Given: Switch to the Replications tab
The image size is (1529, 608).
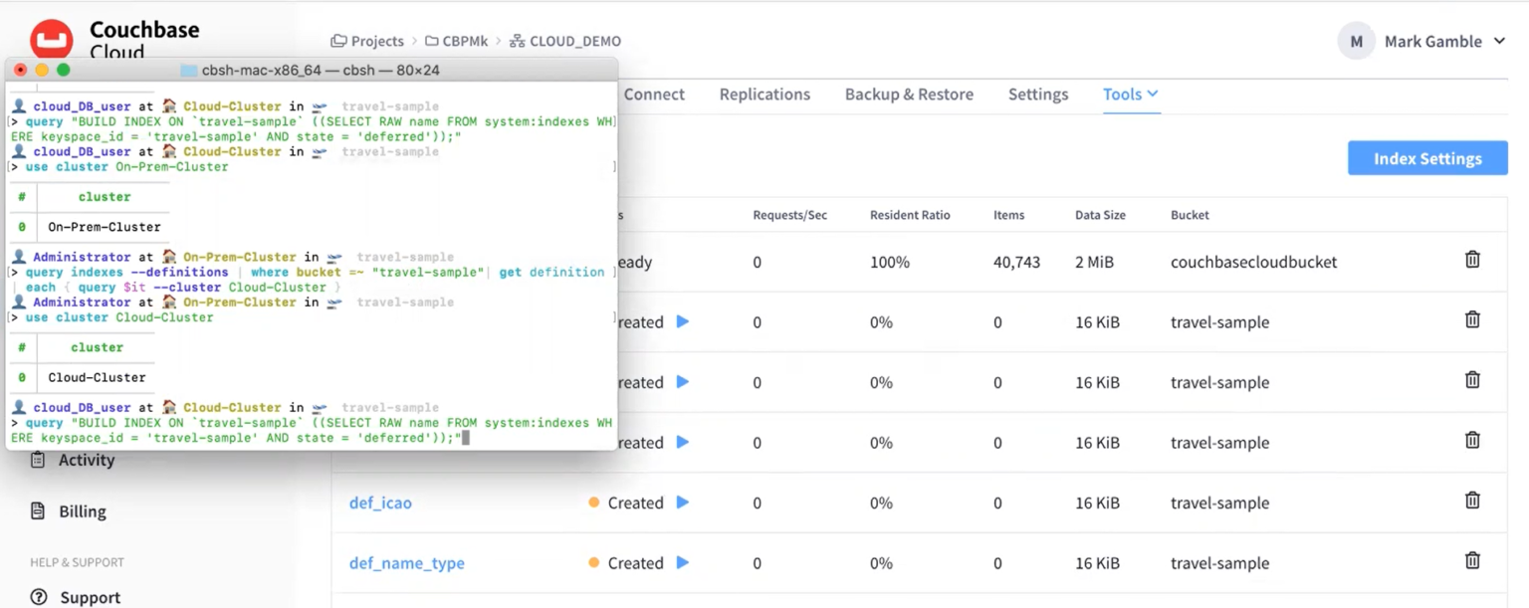Looking at the screenshot, I should [x=764, y=94].
